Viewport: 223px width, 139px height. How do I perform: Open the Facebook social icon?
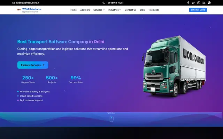188,3
